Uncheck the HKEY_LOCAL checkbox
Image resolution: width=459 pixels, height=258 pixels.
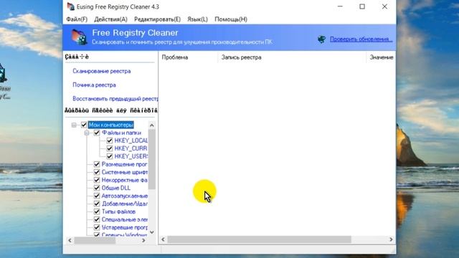tap(110, 140)
